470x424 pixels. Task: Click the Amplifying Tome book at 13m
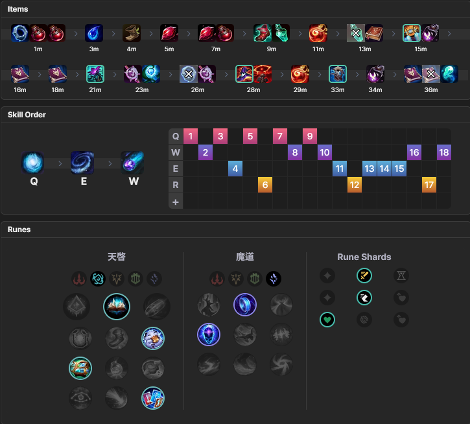point(374,33)
